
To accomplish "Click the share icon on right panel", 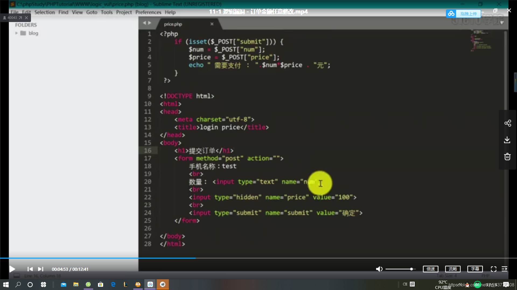I will (508, 123).
